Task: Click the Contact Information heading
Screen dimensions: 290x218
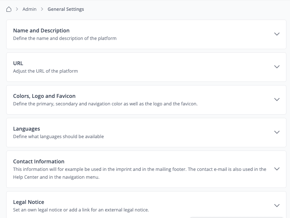Action: [39, 161]
